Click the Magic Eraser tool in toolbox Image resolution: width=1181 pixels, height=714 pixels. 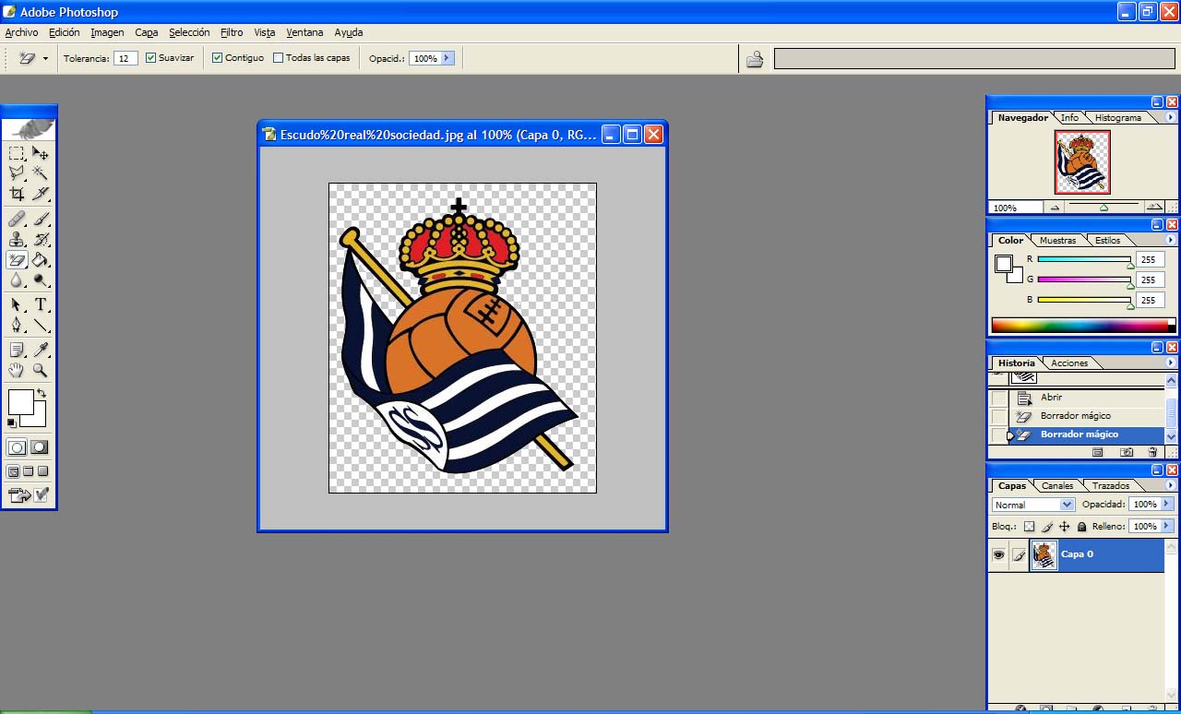[17, 260]
